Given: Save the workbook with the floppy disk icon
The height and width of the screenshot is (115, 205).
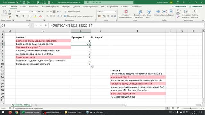Looking at the screenshot, I should point(24,2).
